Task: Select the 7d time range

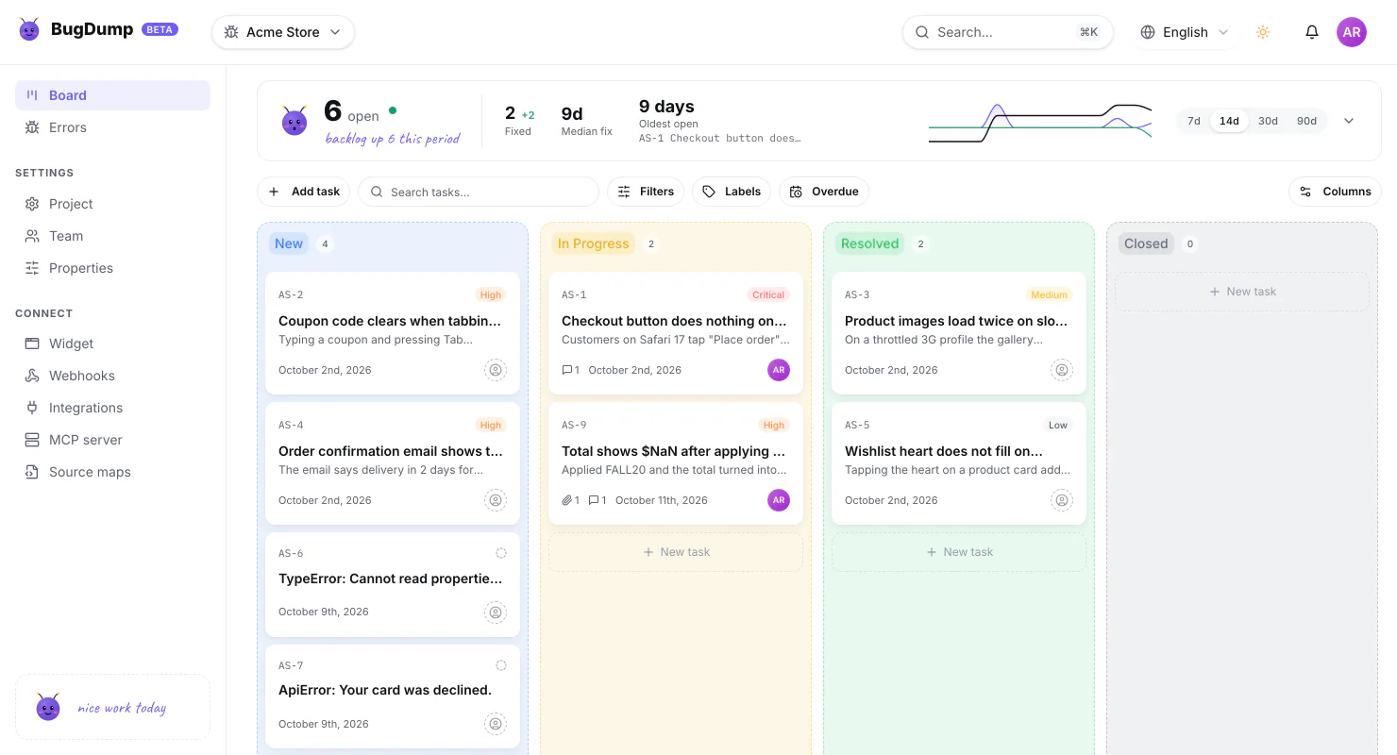Action: pos(1194,121)
